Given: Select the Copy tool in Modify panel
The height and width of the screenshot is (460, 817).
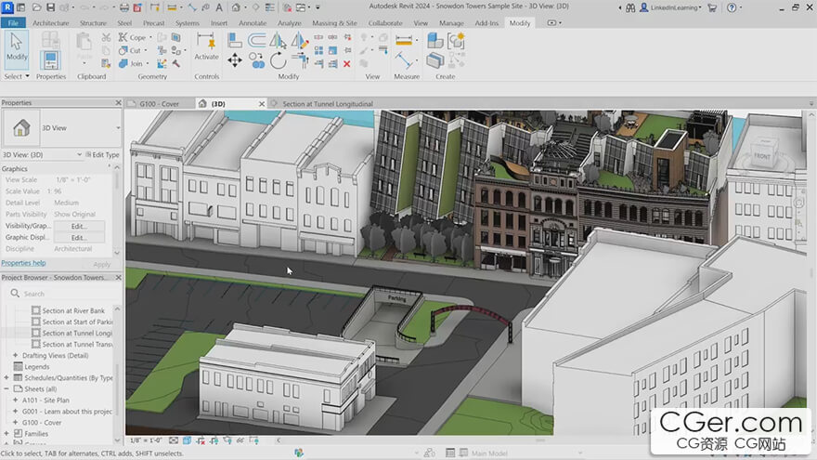Looking at the screenshot, I should [x=256, y=60].
